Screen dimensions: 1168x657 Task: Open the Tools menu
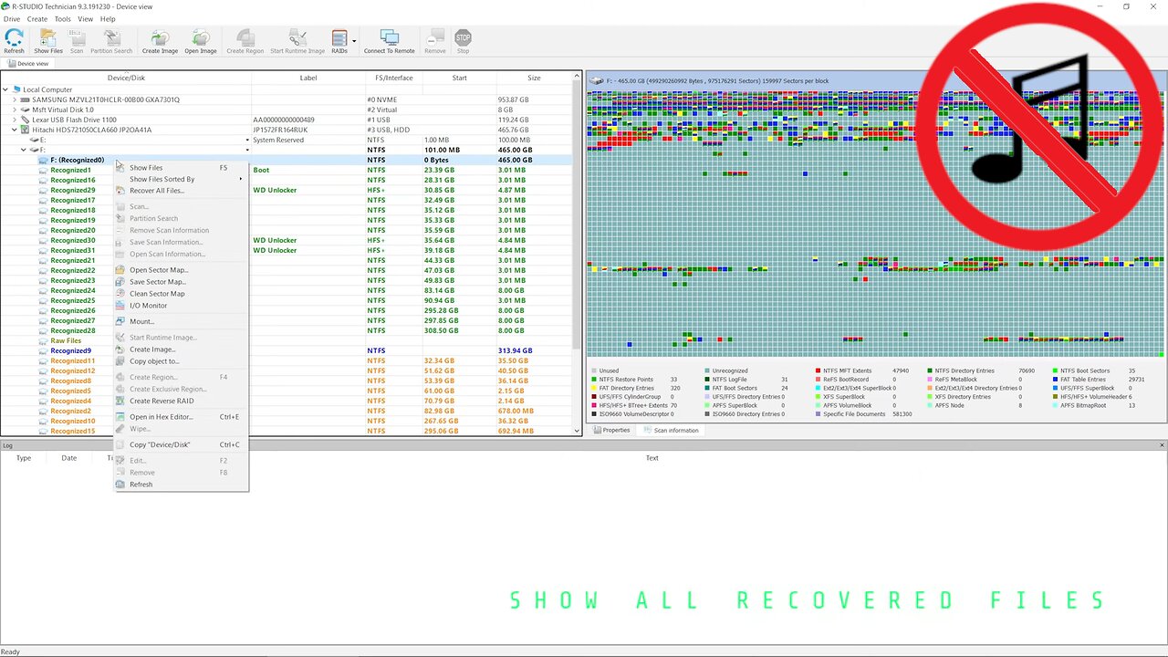tap(62, 19)
